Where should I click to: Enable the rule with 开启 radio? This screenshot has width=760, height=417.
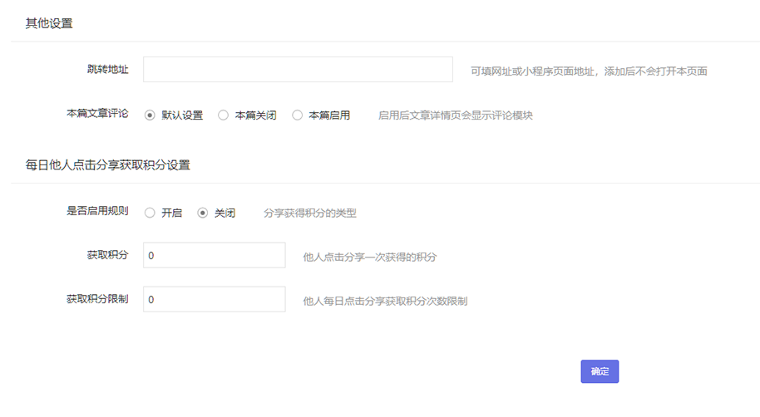click(150, 213)
